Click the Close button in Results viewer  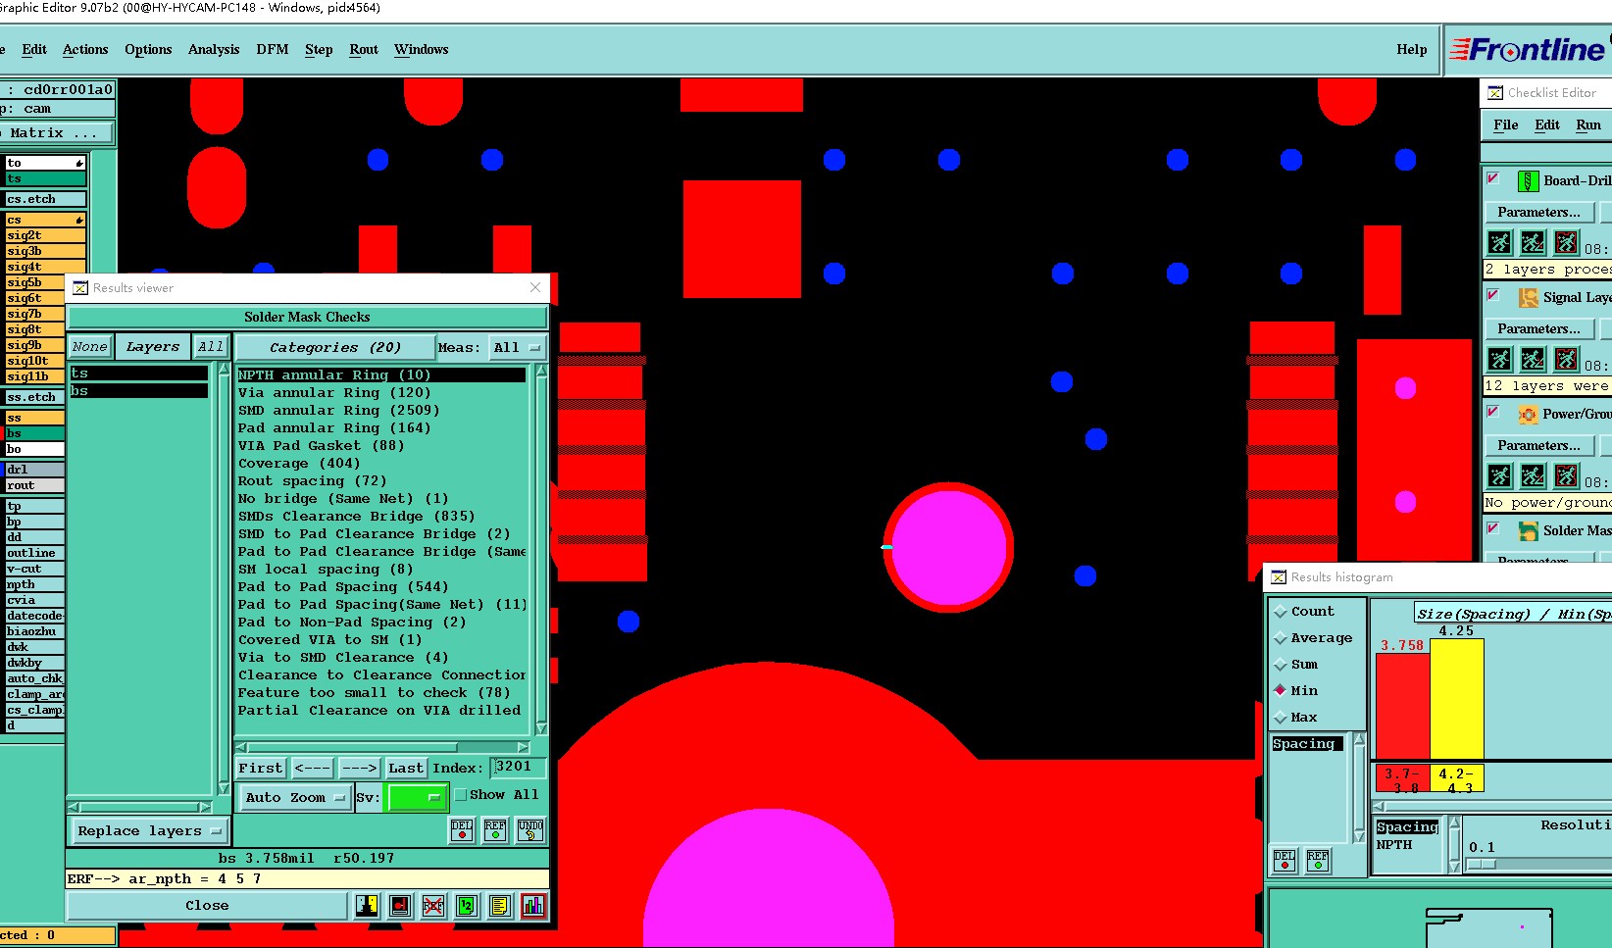pos(207,906)
